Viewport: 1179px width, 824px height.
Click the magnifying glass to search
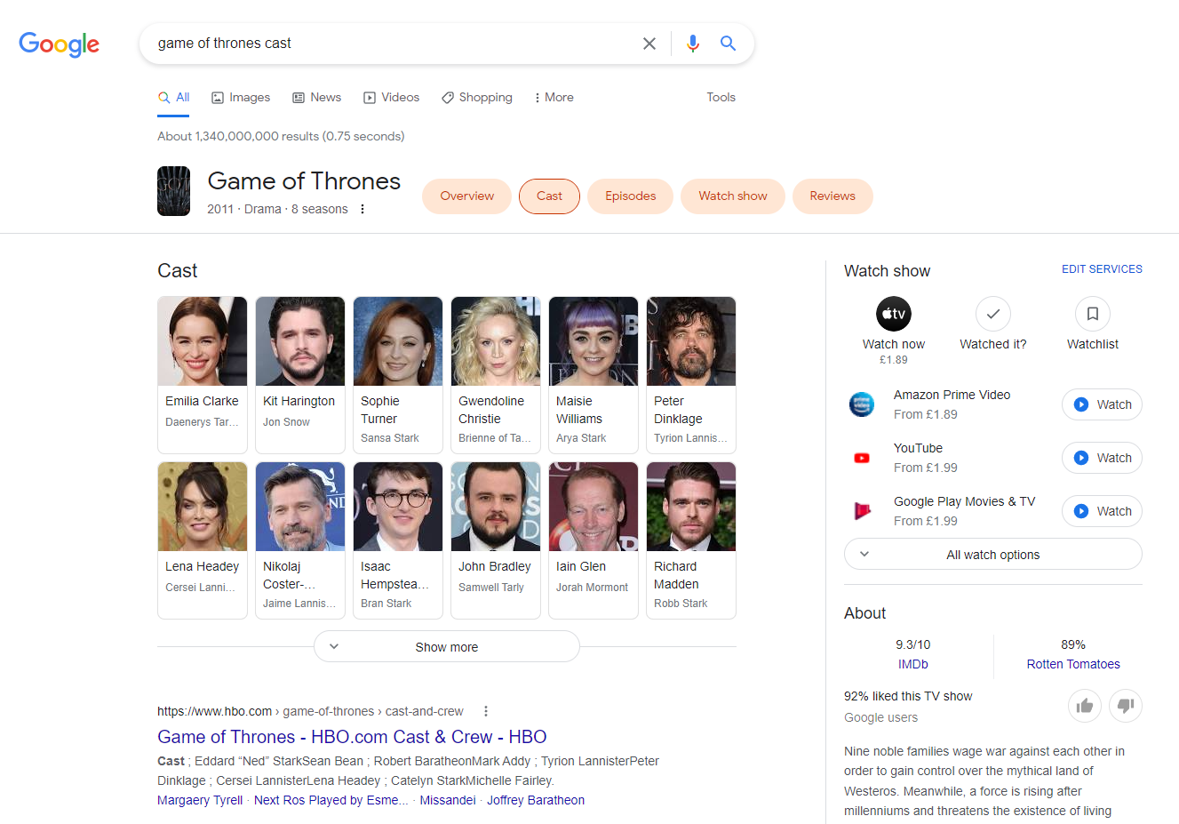(728, 43)
